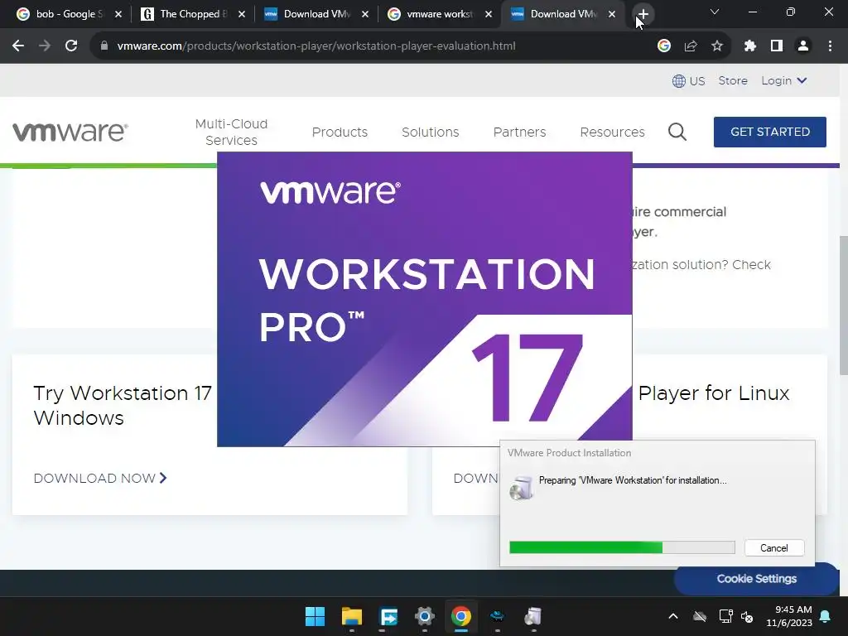Viewport: 848px width, 636px height.
Task: Toggle the browser side panel
Action: coord(777,46)
